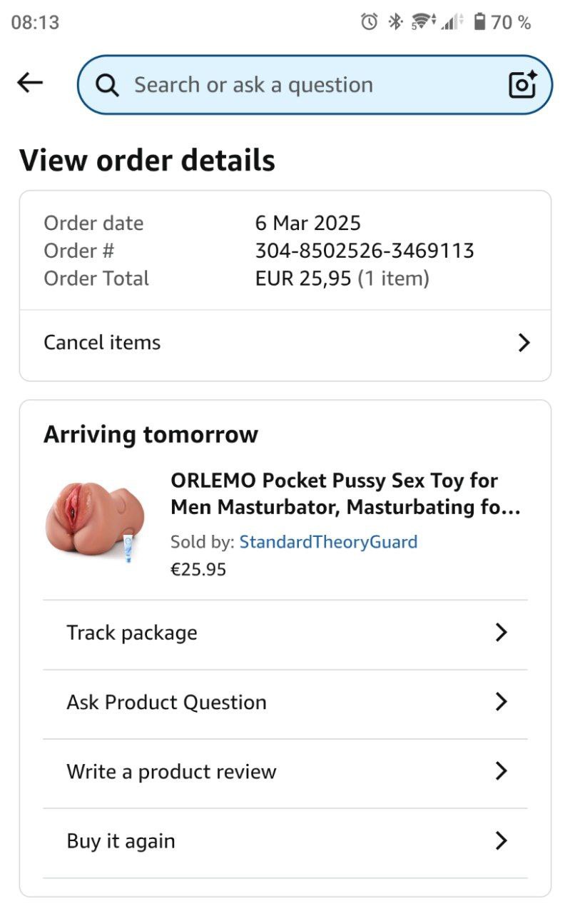The image size is (570, 914).
Task: Tap the mobile signal strength icon
Action: (x=451, y=22)
